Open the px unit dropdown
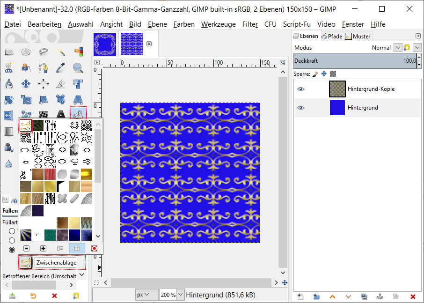 [x=146, y=295]
